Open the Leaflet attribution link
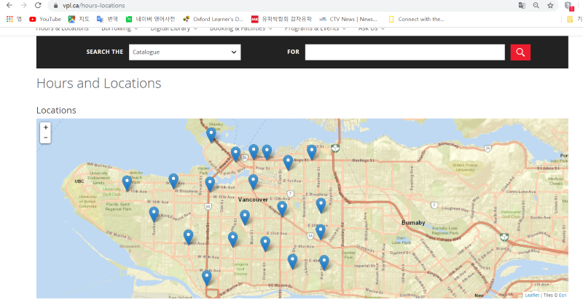Viewport: 583px width, 300px height. (532, 295)
